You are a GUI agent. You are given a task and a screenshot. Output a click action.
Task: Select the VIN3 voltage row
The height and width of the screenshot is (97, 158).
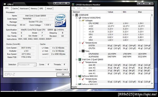coord(119,40)
